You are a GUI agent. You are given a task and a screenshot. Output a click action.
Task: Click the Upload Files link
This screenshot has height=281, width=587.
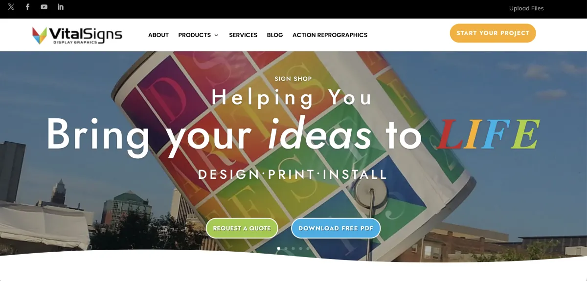click(x=526, y=8)
